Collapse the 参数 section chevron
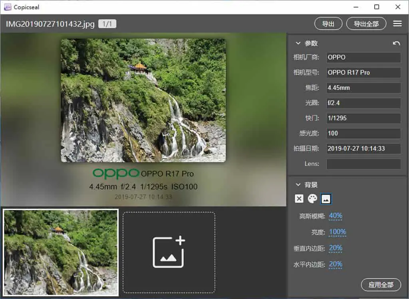 tap(298, 43)
